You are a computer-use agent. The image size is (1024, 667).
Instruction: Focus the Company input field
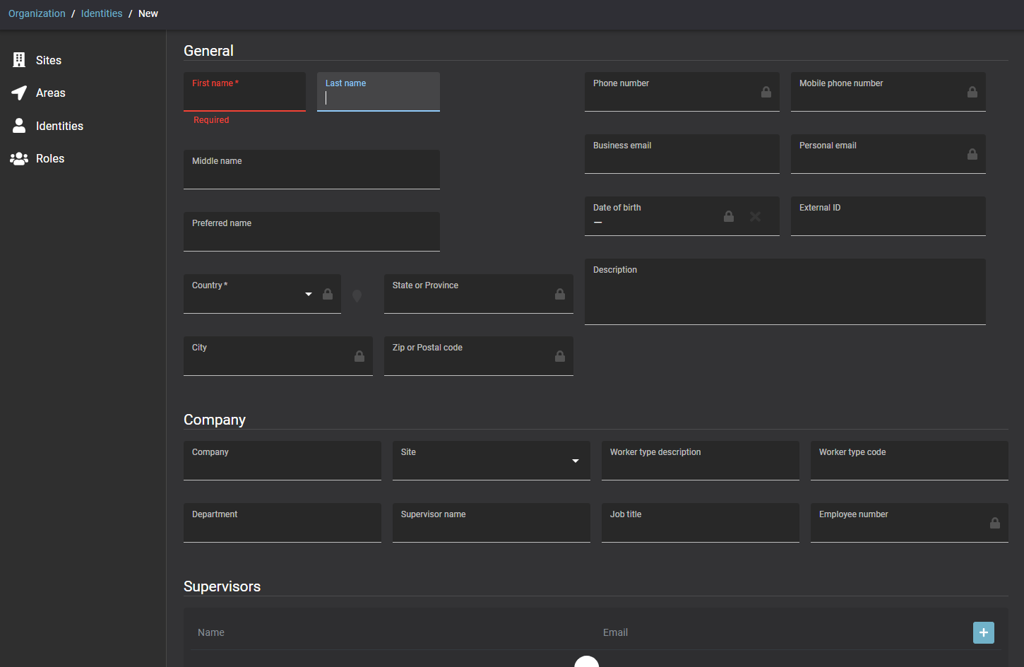click(x=282, y=461)
